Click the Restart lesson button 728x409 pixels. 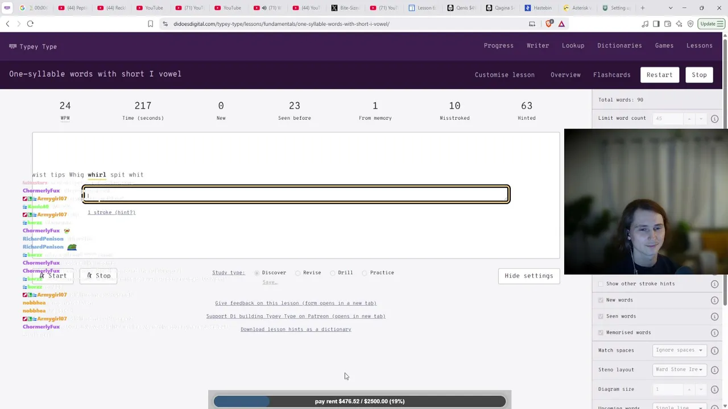[659, 75]
